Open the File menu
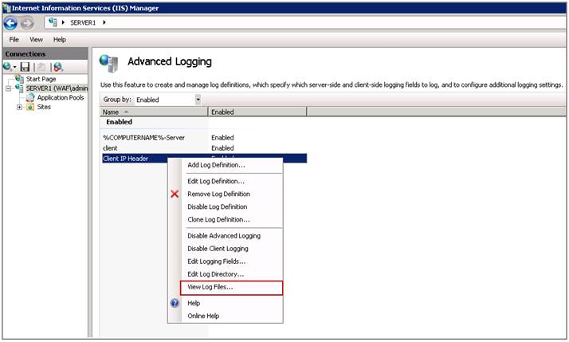 point(14,39)
